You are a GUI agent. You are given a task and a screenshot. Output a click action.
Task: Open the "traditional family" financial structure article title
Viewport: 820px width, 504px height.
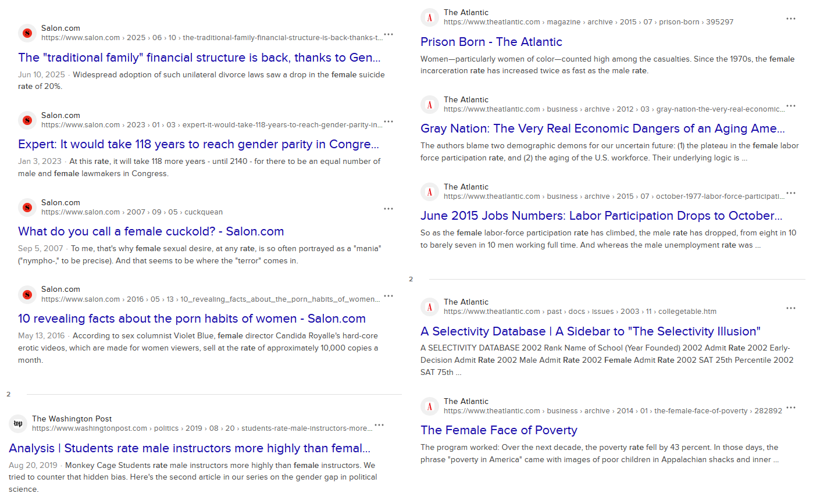pos(199,58)
